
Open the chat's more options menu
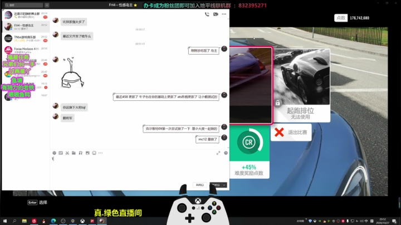coord(224,14)
